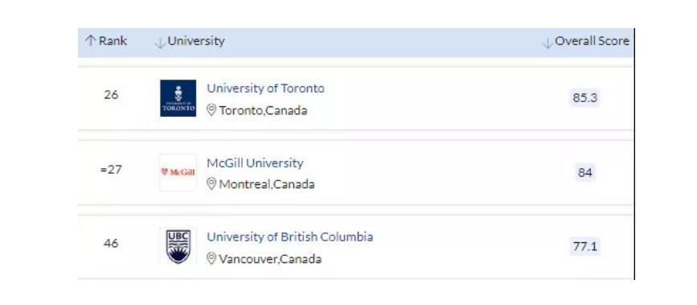Open the University of British Columbia link

(x=290, y=237)
